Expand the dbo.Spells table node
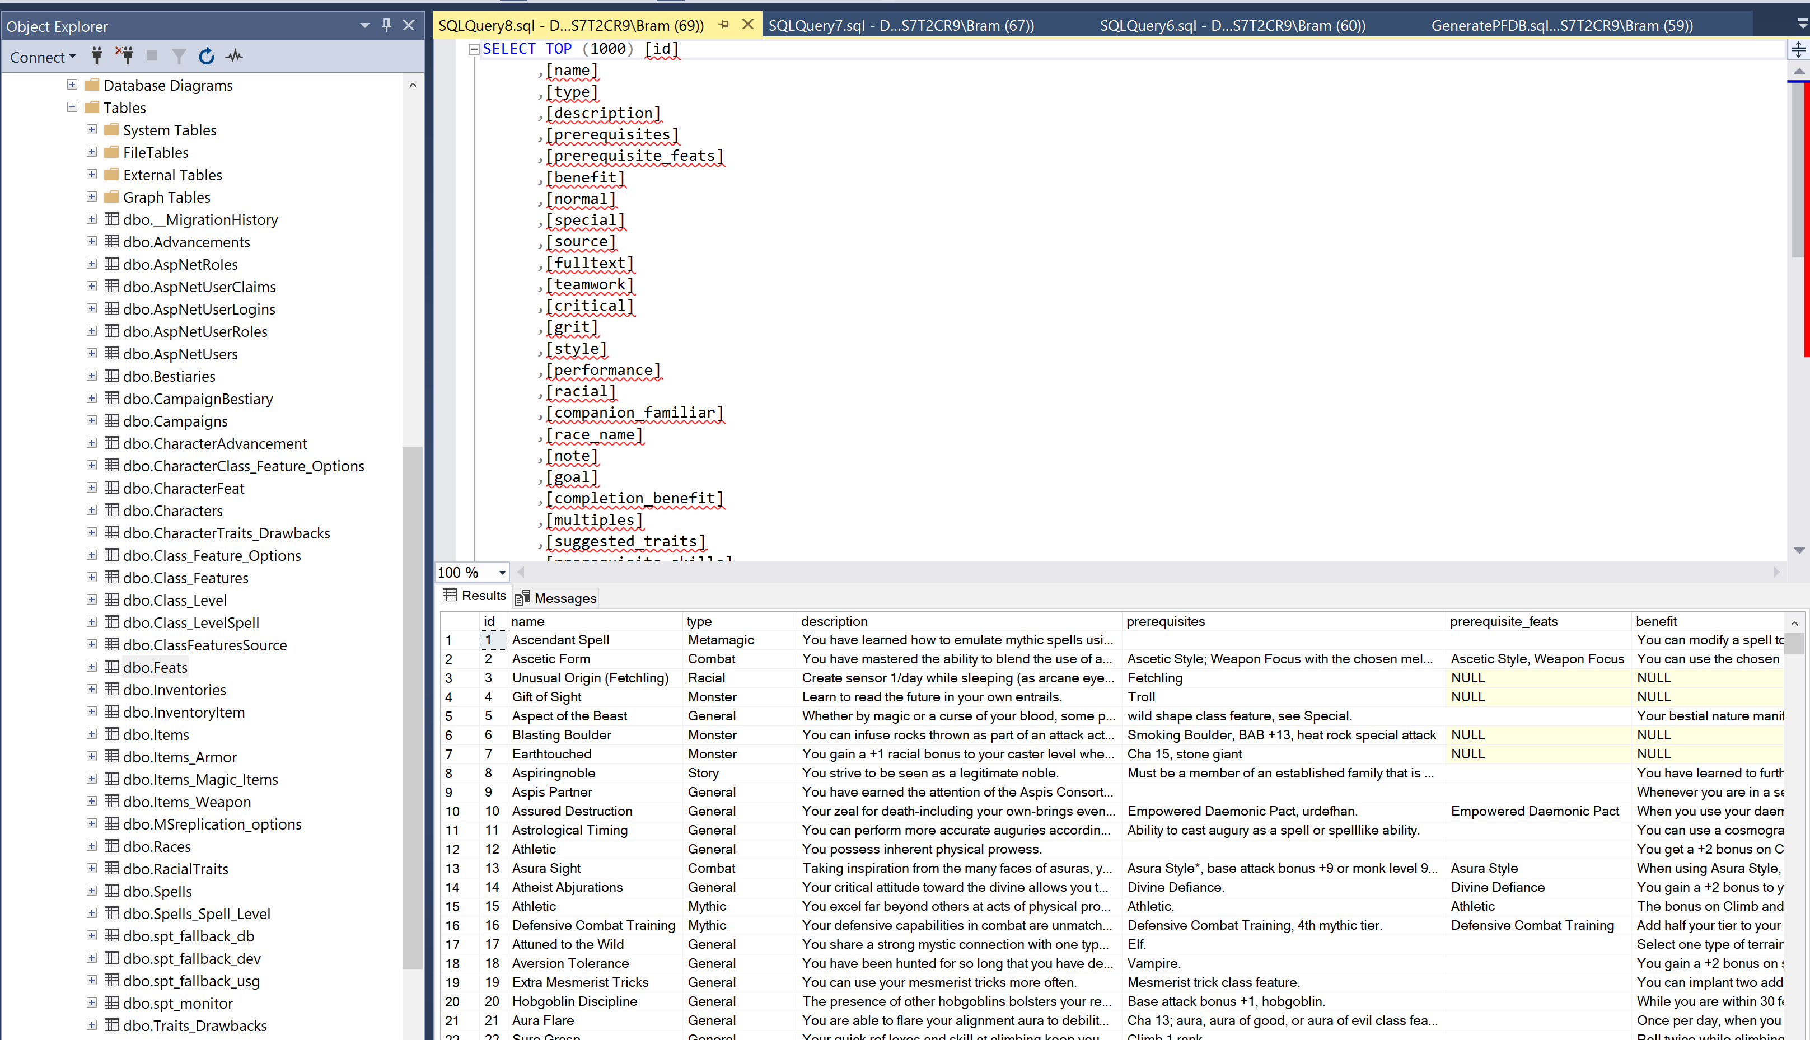Image resolution: width=1810 pixels, height=1040 pixels. [x=91, y=890]
